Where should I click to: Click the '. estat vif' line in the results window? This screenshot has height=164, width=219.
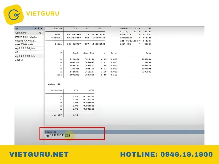(53, 84)
